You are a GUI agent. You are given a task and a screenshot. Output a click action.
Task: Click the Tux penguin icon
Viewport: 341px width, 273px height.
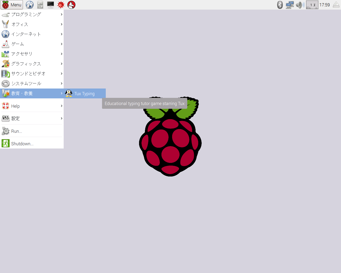pos(69,93)
